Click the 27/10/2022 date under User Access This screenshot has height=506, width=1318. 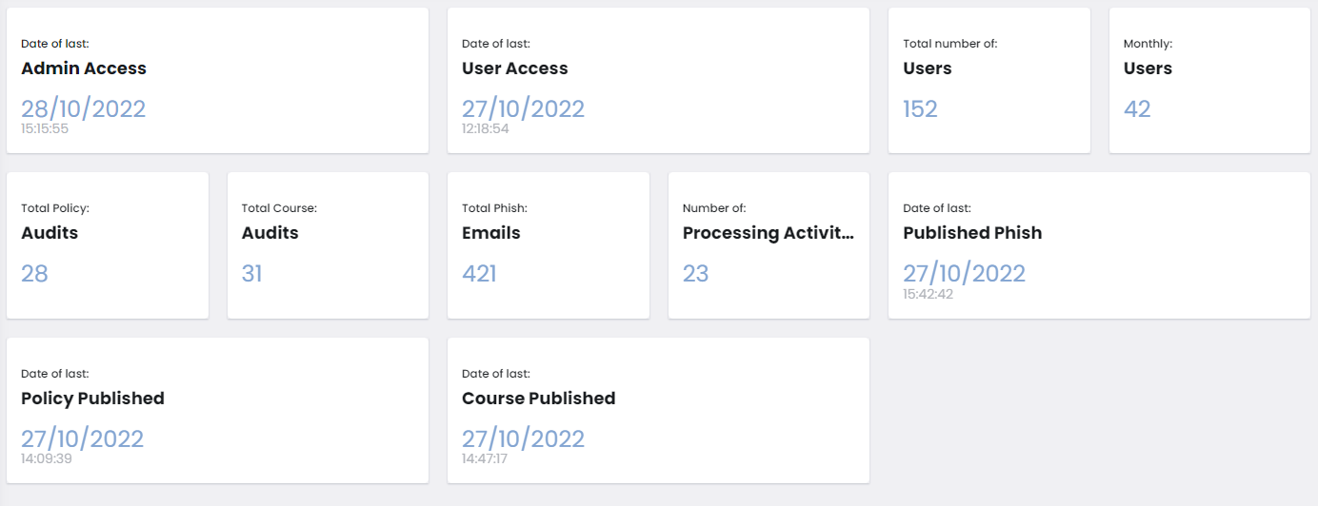(x=523, y=108)
